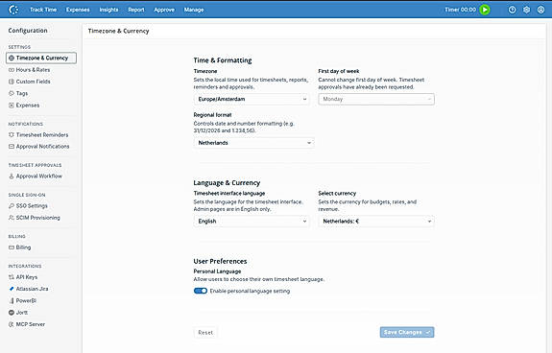Open the Regional format Netherlands dropdown
Screen dimensions: 552x353
253,143
